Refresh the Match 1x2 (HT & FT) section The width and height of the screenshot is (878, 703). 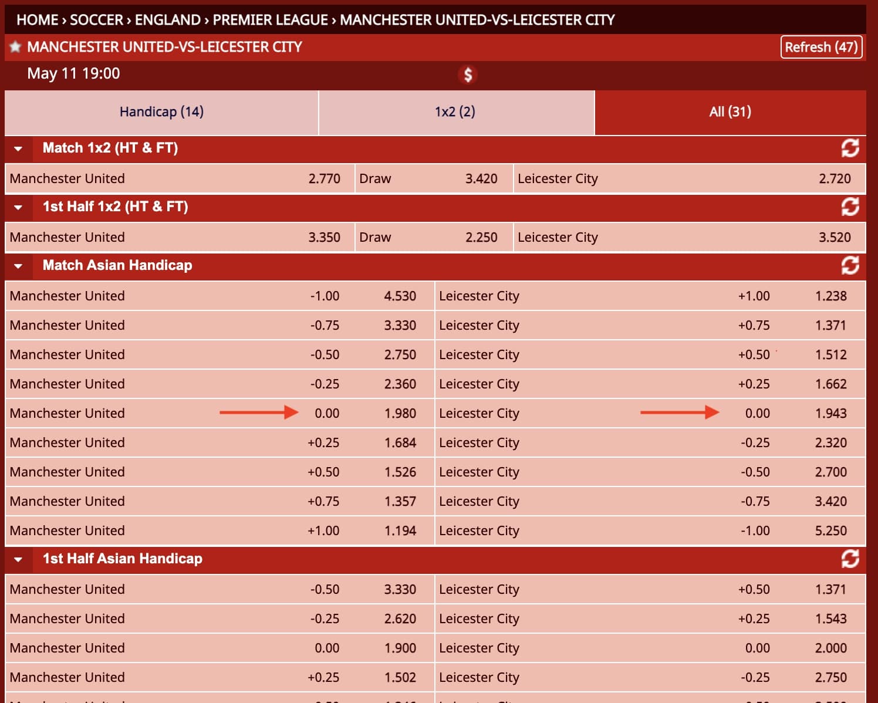(850, 148)
